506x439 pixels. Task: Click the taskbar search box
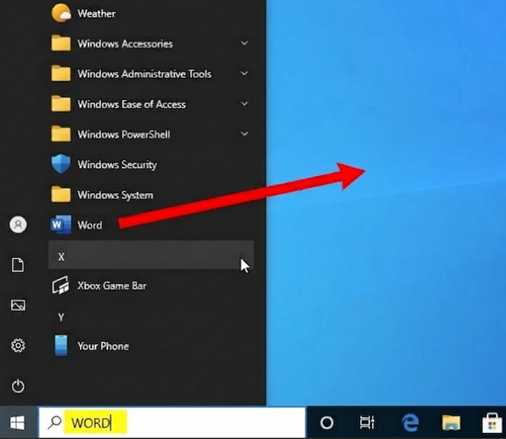172,422
